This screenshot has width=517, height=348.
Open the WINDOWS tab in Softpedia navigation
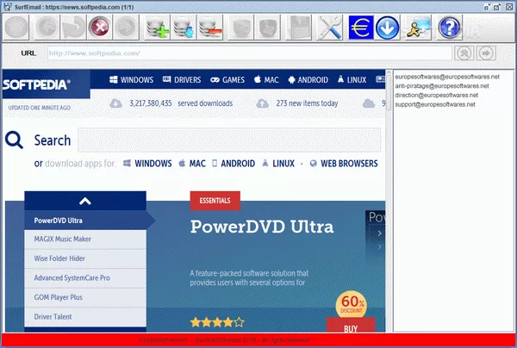131,80
